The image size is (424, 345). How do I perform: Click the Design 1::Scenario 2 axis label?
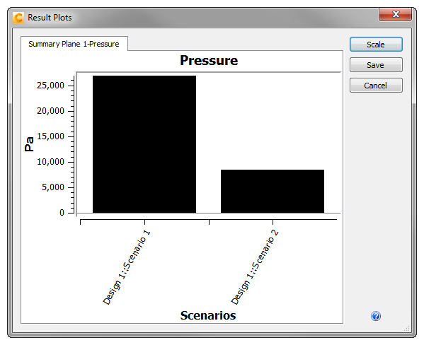(x=255, y=267)
